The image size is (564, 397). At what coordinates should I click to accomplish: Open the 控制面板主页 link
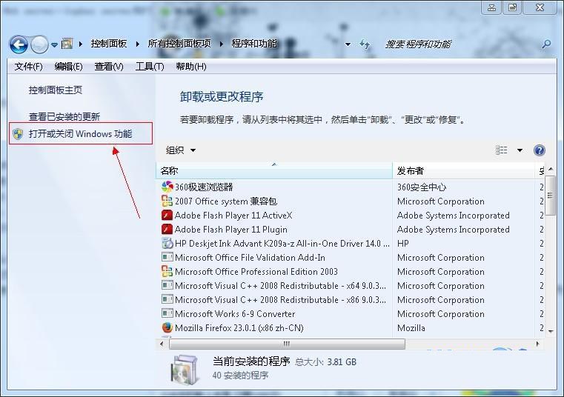click(x=56, y=90)
